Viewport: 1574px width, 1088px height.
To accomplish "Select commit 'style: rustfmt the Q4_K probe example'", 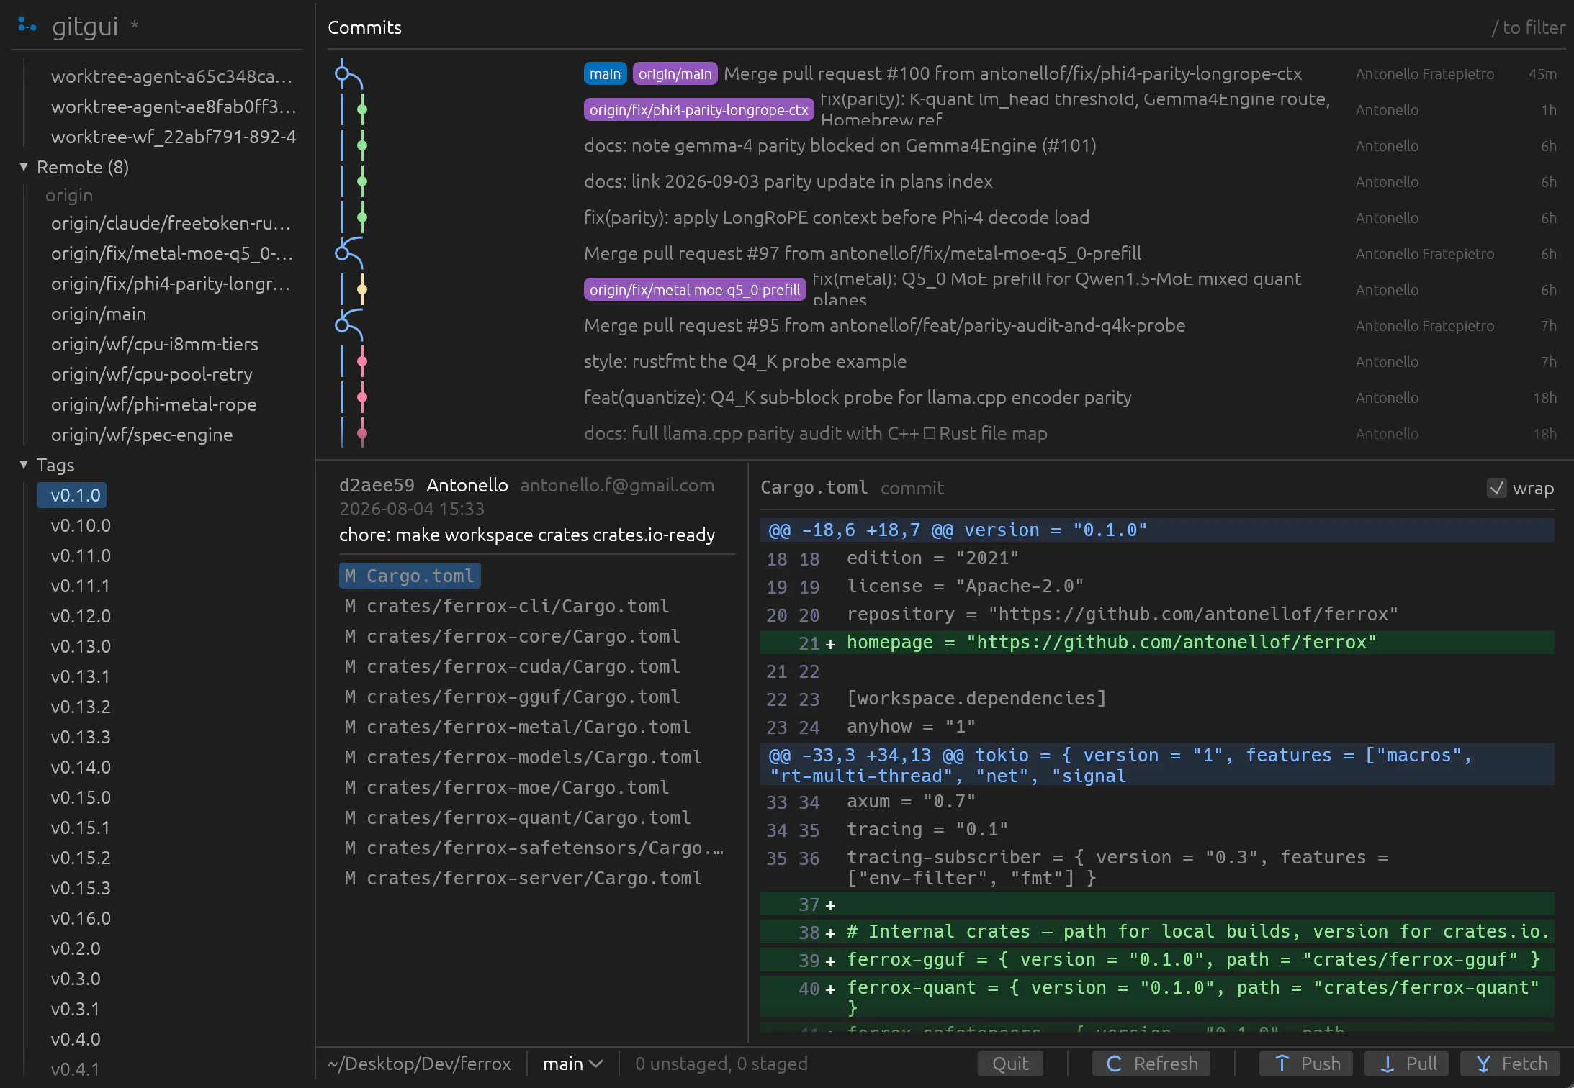I will 745,361.
